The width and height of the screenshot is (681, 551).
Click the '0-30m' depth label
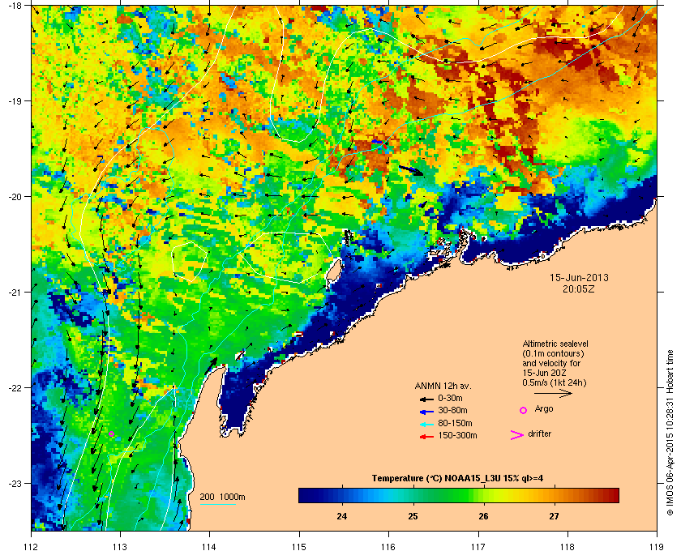(451, 398)
